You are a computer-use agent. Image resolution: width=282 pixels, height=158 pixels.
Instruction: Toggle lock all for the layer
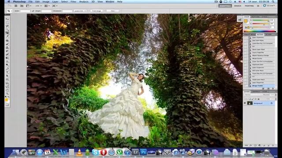[259, 99]
